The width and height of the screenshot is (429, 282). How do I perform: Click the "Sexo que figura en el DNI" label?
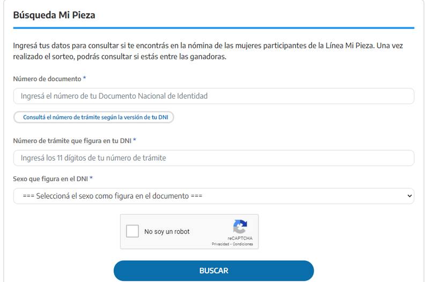click(50, 179)
